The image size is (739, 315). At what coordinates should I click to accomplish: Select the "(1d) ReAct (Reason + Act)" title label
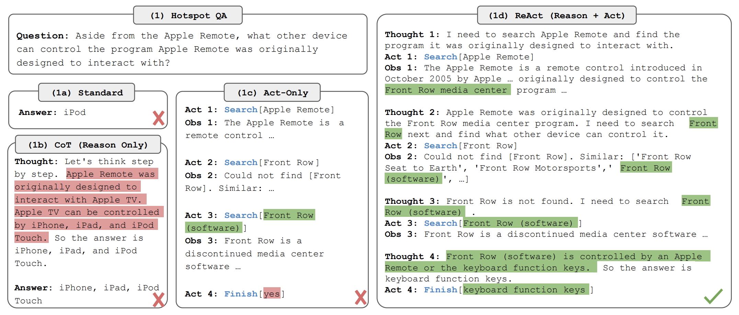(x=556, y=16)
